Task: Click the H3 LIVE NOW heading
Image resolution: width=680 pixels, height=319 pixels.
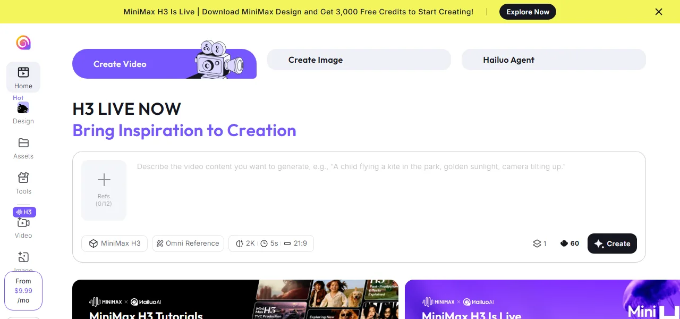Action: point(126,109)
